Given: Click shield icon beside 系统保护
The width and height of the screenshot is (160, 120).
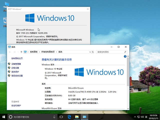Looking at the screenshot, I should (9, 72).
